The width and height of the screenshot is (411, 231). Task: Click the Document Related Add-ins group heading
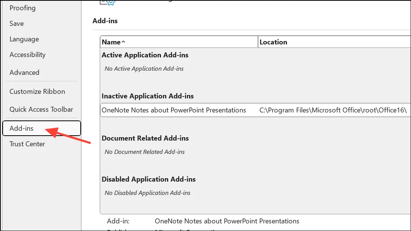[x=145, y=138]
